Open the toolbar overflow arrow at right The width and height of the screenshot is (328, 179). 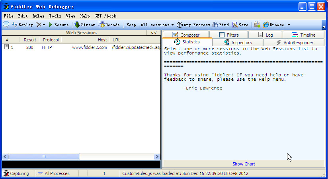pyautogui.click(x=323, y=27)
